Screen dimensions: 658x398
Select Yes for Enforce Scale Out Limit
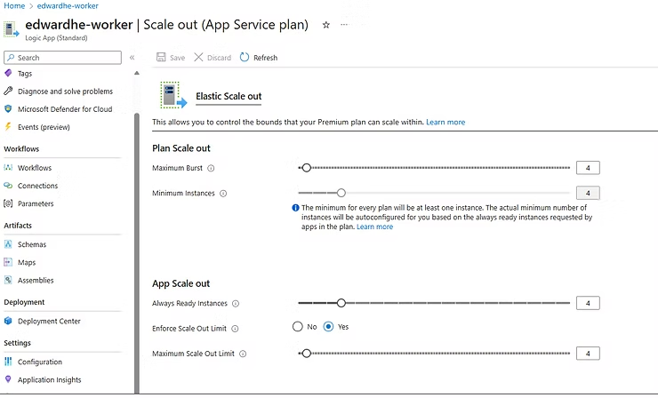(x=328, y=327)
